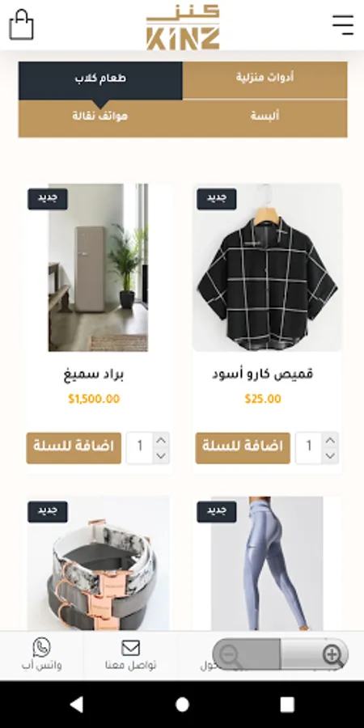Image resolution: width=364 pixels, height=728 pixels.
Task: Increase quantity for Smeg fridge
Action: (x=161, y=440)
